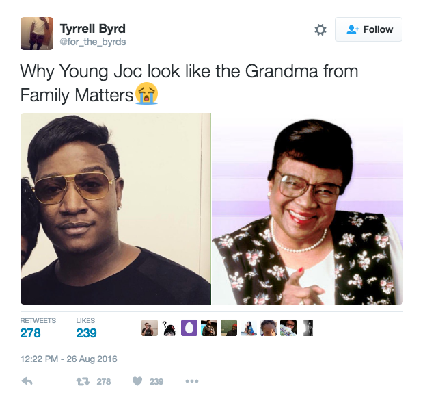Click the purple egg default avatar
Screen dimensions: 423x401
tap(189, 328)
